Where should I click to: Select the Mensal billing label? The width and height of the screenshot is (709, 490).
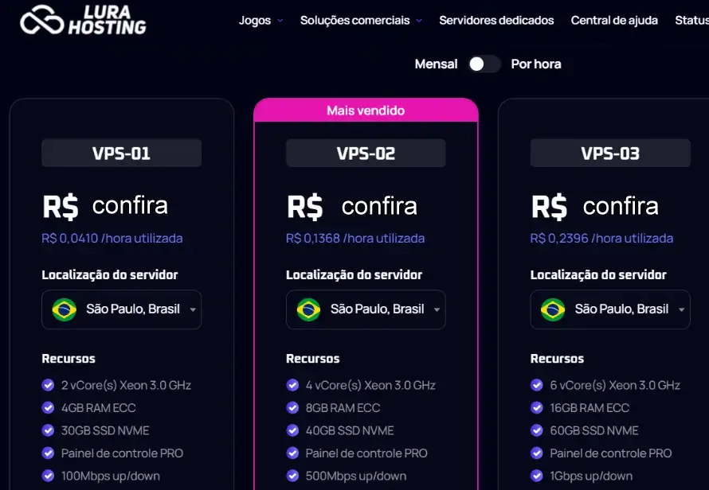coord(436,64)
